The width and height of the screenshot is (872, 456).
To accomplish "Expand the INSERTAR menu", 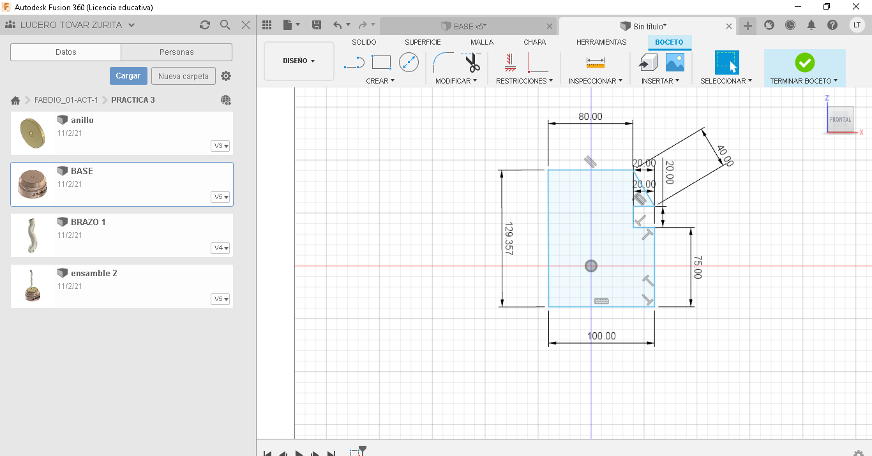I will 660,81.
